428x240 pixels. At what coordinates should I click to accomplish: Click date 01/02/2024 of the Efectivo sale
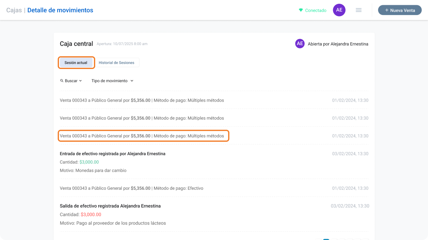pyautogui.click(x=350, y=188)
